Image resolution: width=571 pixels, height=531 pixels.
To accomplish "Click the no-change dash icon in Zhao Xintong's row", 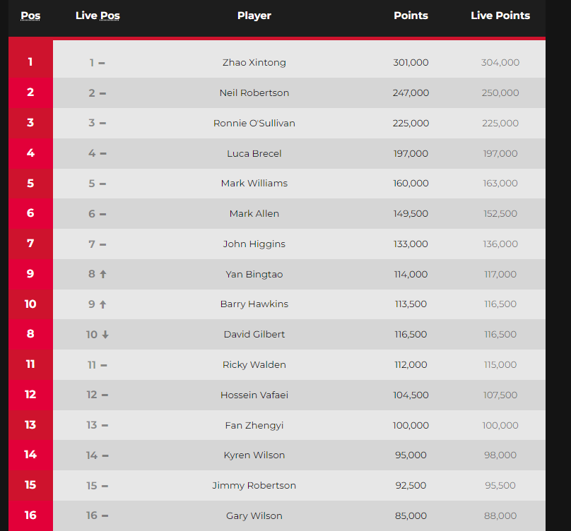I will 102,64.
